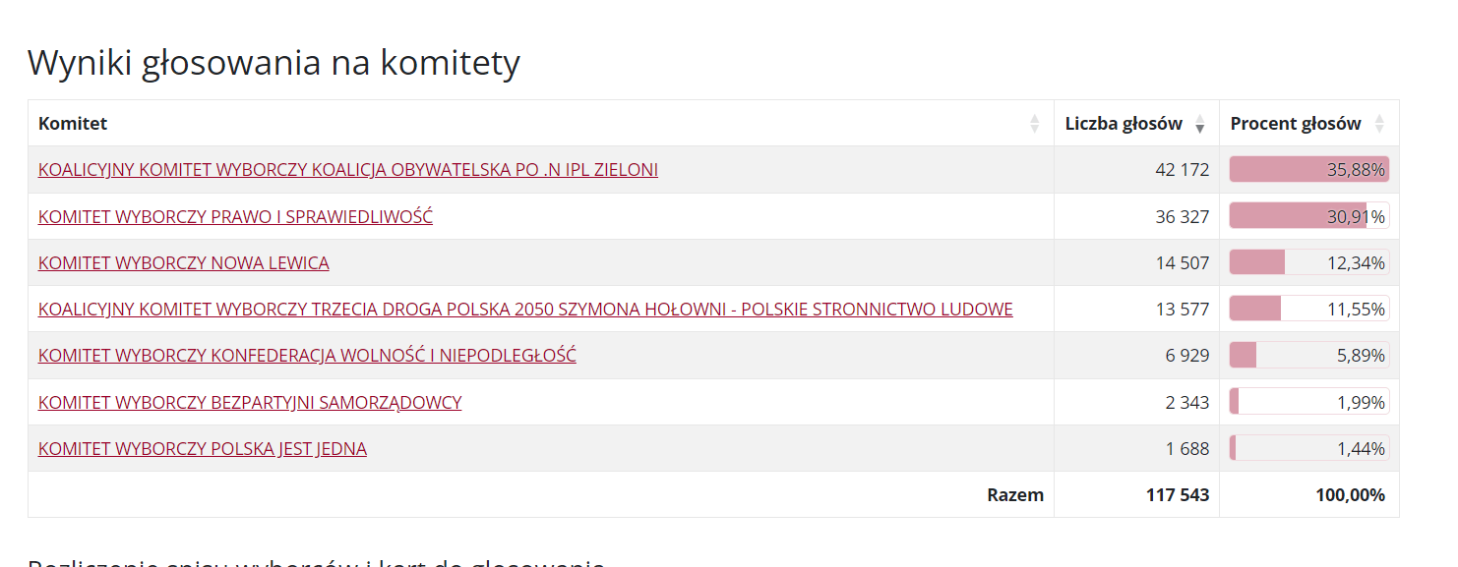Select the 14 507 votes cell
Viewport: 1458px width, 567px height.
(1182, 263)
